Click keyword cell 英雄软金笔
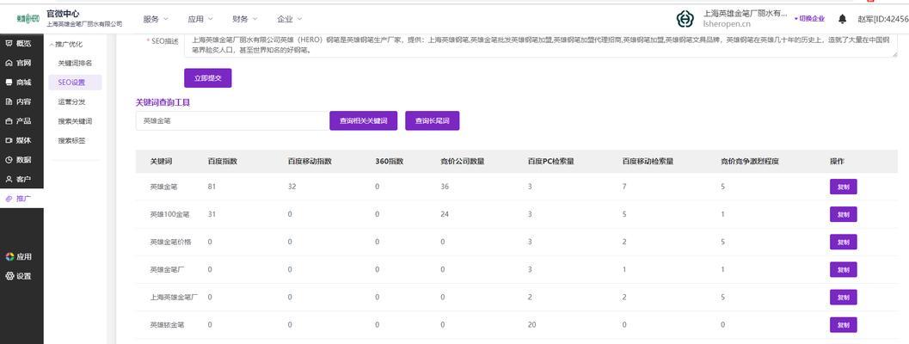Screen dimensions: 909x344 [x=167, y=325]
